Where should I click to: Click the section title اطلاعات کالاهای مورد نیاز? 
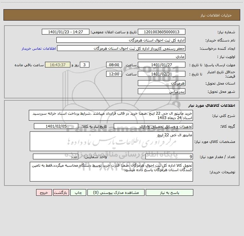(x=211, y=105)
